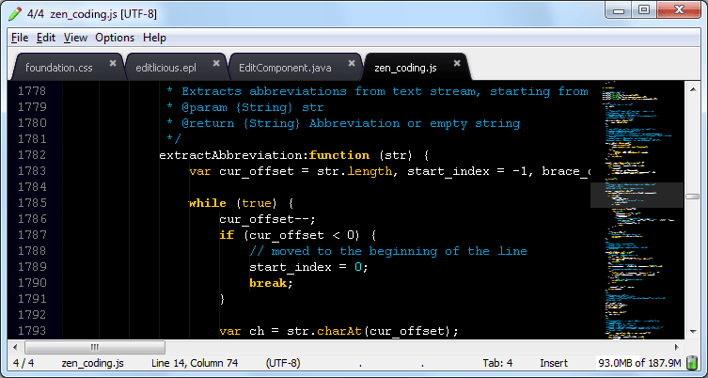This screenshot has width=708, height=378.
Task: Open the Edit menu
Action: (46, 38)
